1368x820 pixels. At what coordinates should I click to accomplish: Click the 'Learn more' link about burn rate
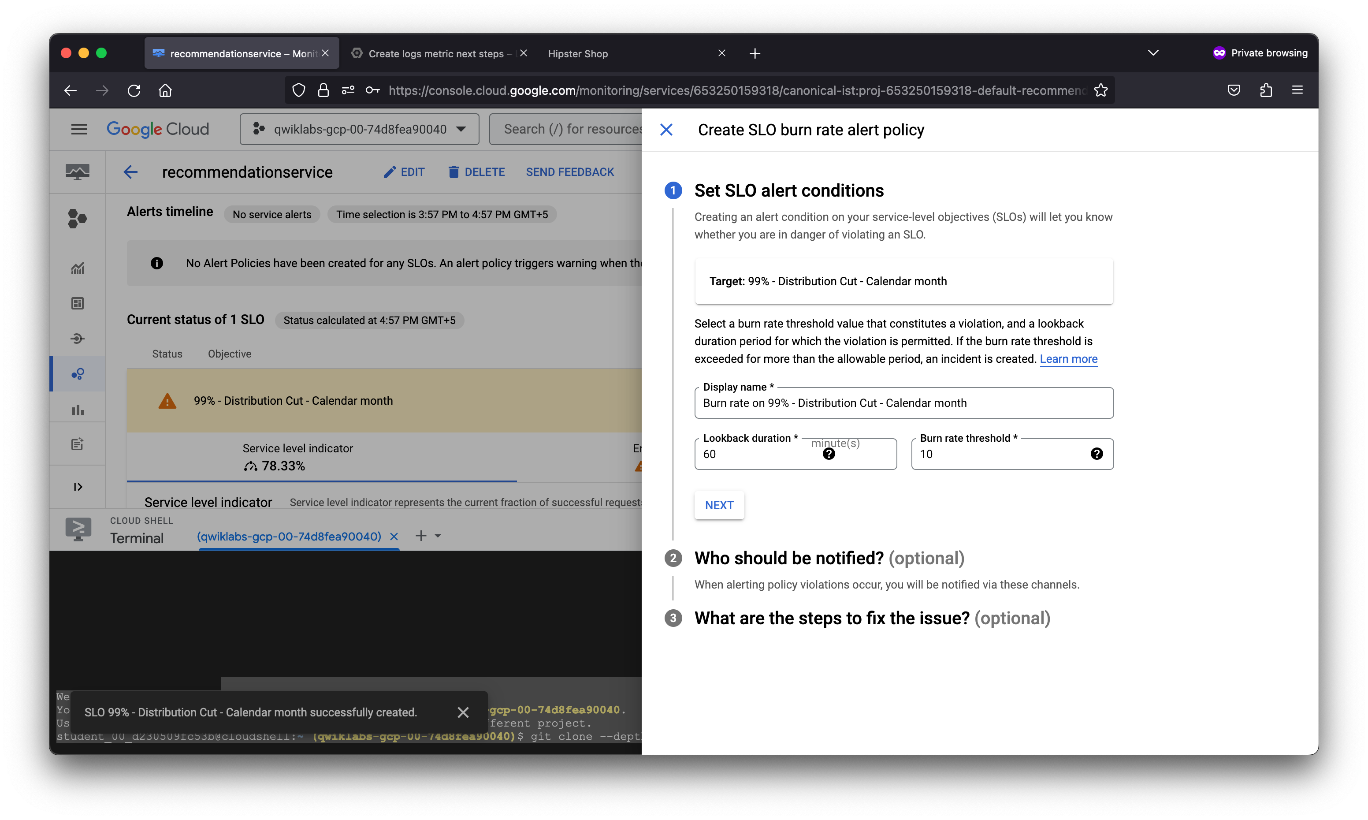(1068, 358)
